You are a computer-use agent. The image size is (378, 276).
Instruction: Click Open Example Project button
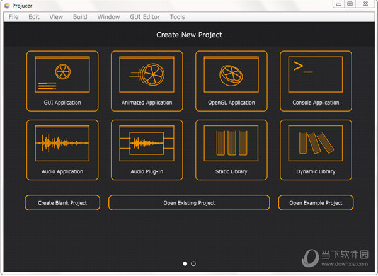(x=316, y=203)
